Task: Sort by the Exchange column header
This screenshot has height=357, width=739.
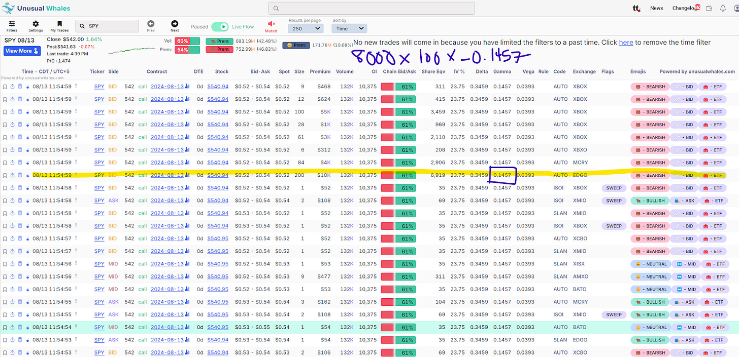Action: [584, 71]
